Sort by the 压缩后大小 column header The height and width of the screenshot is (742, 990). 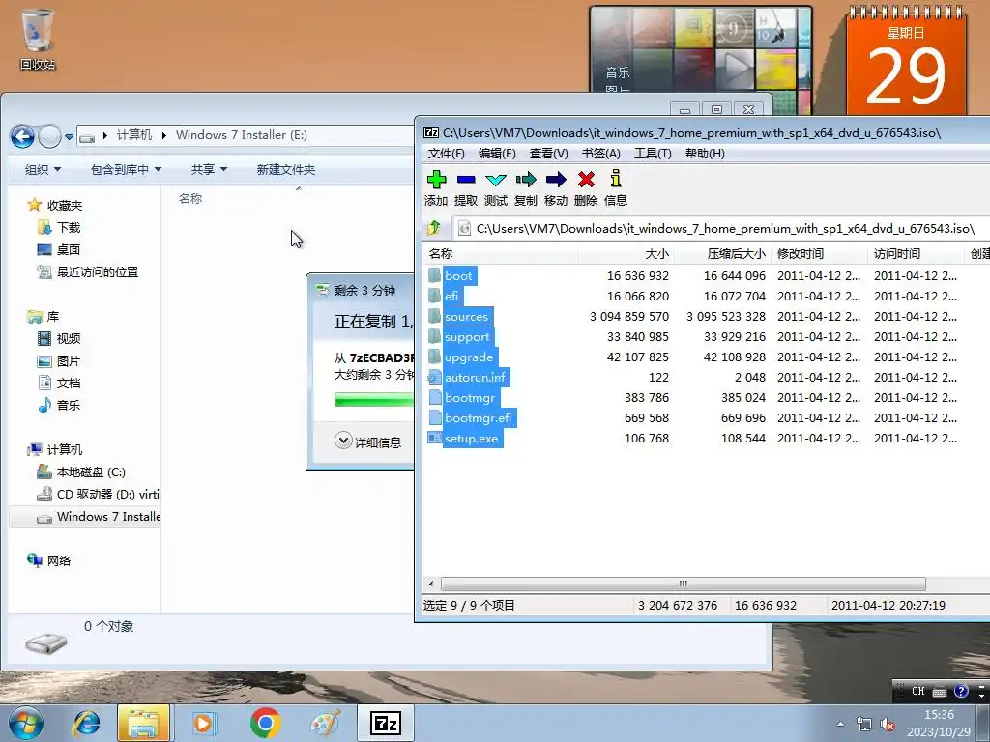click(723, 254)
